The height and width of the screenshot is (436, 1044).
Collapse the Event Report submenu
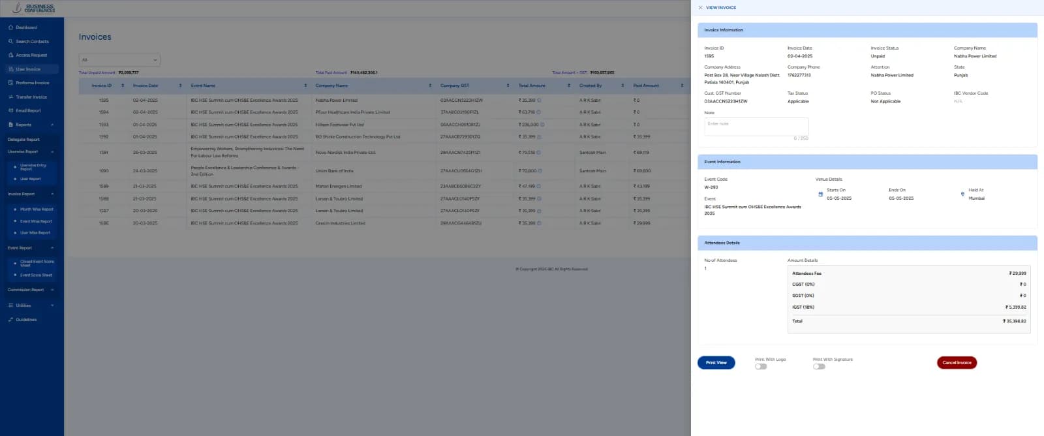[x=52, y=248]
